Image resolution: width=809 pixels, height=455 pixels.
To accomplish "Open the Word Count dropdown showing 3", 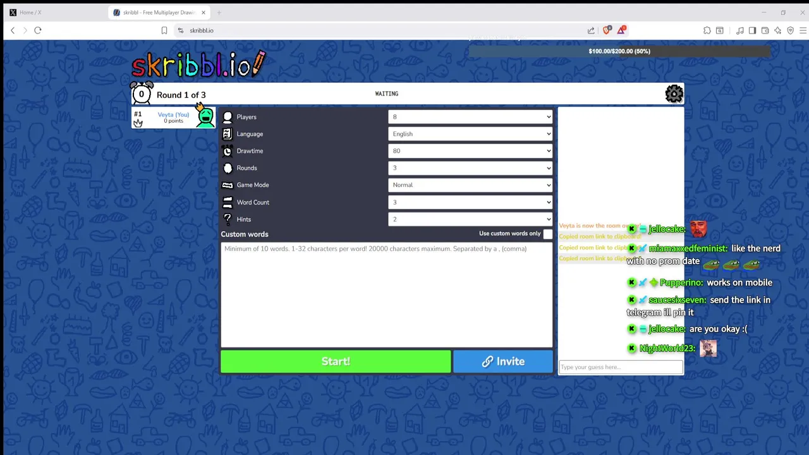I will pyautogui.click(x=470, y=202).
